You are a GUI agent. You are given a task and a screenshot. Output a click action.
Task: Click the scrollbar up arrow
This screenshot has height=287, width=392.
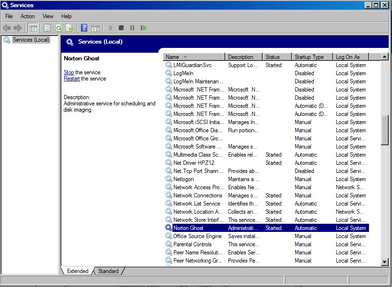point(385,57)
